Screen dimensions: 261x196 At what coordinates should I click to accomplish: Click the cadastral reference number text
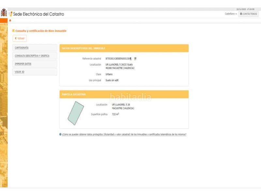coord(117,59)
